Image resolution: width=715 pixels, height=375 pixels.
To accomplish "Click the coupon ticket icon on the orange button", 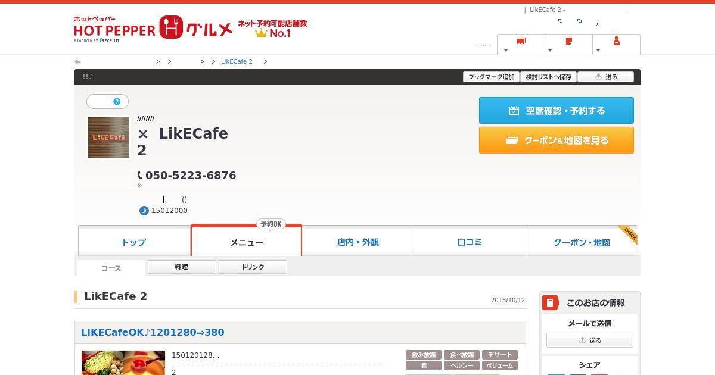I will (x=512, y=140).
